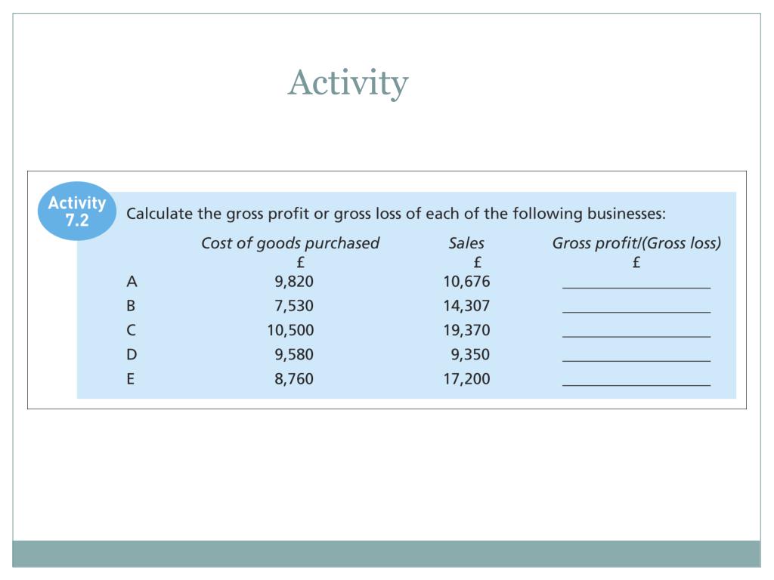The width and height of the screenshot is (774, 580).
Task: Click cost value 9,820
Action: click(x=294, y=282)
